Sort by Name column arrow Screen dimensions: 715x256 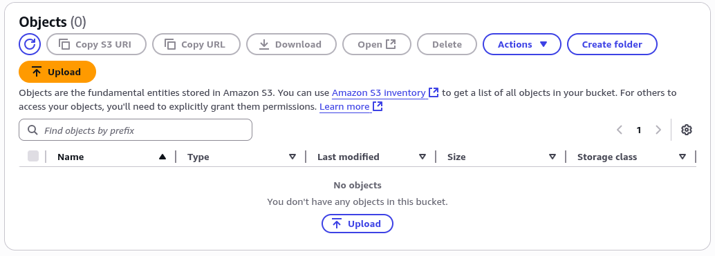[162, 157]
